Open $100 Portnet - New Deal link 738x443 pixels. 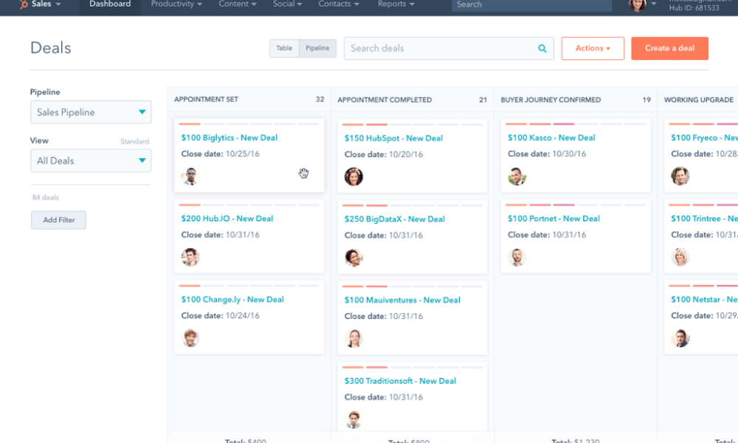[x=553, y=219]
